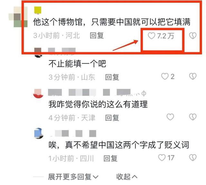
Task: Dislike the top comment from 河北
Action: pyautogui.click(x=193, y=36)
